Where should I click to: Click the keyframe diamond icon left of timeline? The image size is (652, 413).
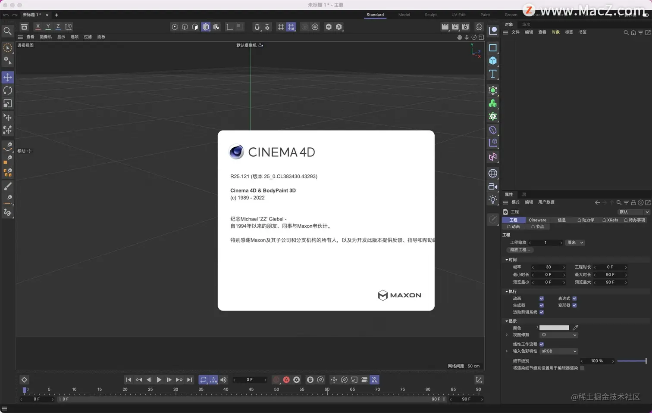(x=24, y=380)
